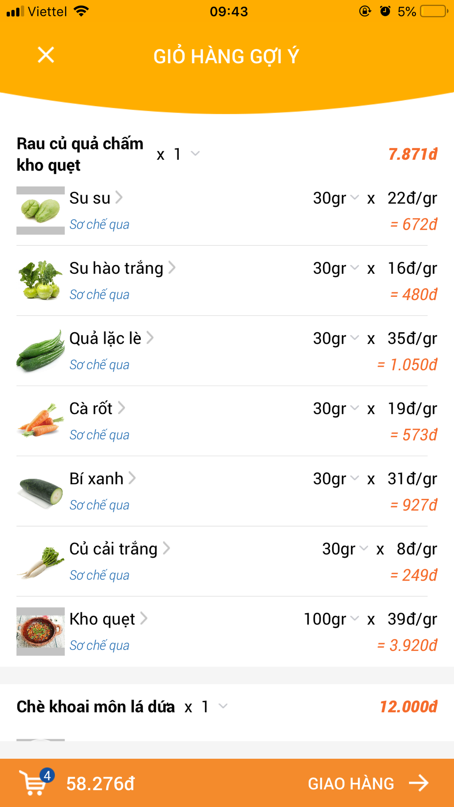454x807 pixels.
Task: Tap the Kho quẹt dish thumbnail
Action: click(x=40, y=631)
